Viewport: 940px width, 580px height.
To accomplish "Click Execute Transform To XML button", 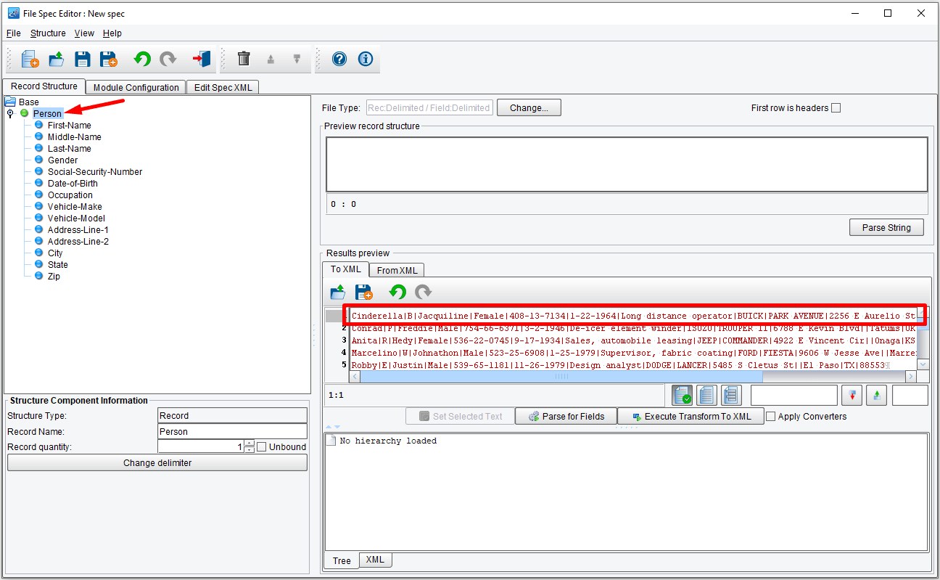I will tap(690, 416).
